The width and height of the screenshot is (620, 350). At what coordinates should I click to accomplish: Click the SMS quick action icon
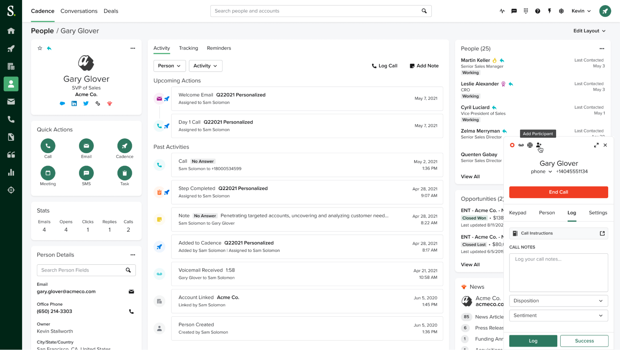[86, 173]
